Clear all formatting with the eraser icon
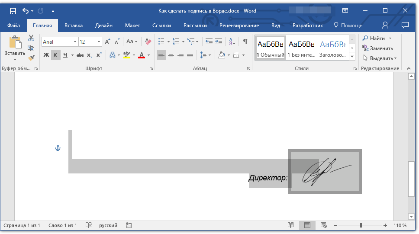Image resolution: width=419 pixels, height=234 pixels. coord(148,42)
